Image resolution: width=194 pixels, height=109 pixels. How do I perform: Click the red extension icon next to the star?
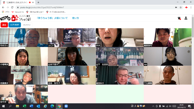186,7
